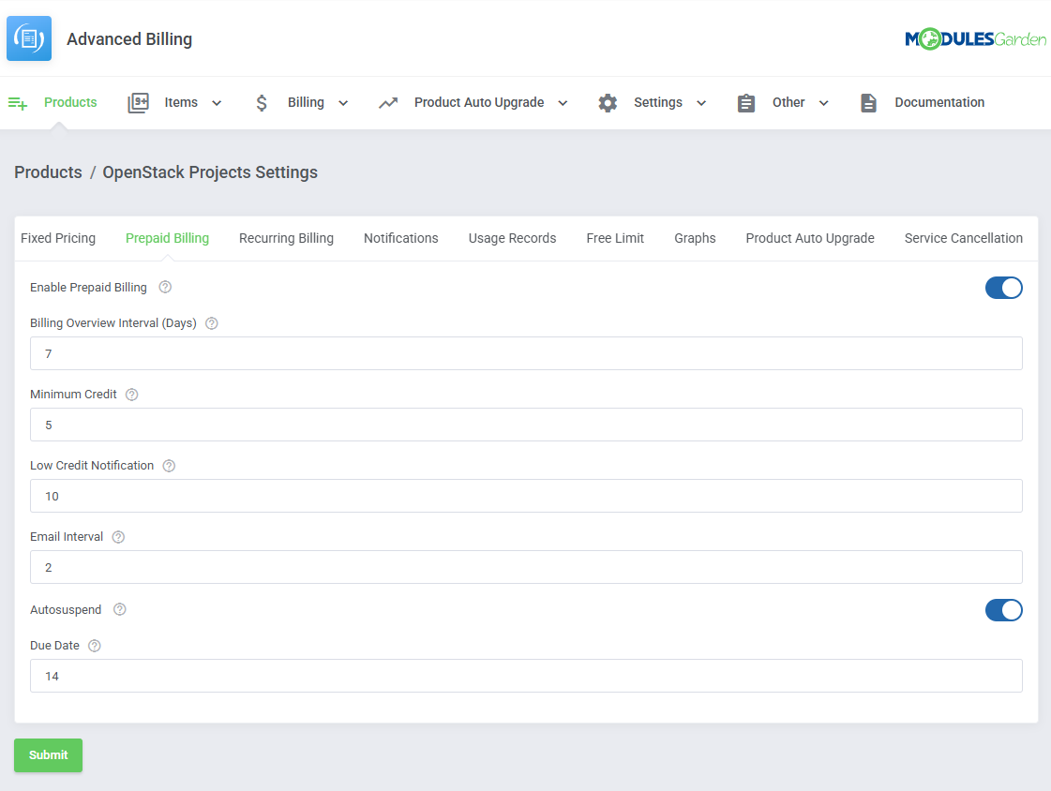
Task: Open the Items menu
Action: 181,102
